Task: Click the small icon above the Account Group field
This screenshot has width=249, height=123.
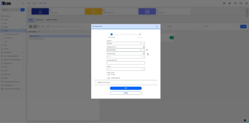Action: (144, 54)
